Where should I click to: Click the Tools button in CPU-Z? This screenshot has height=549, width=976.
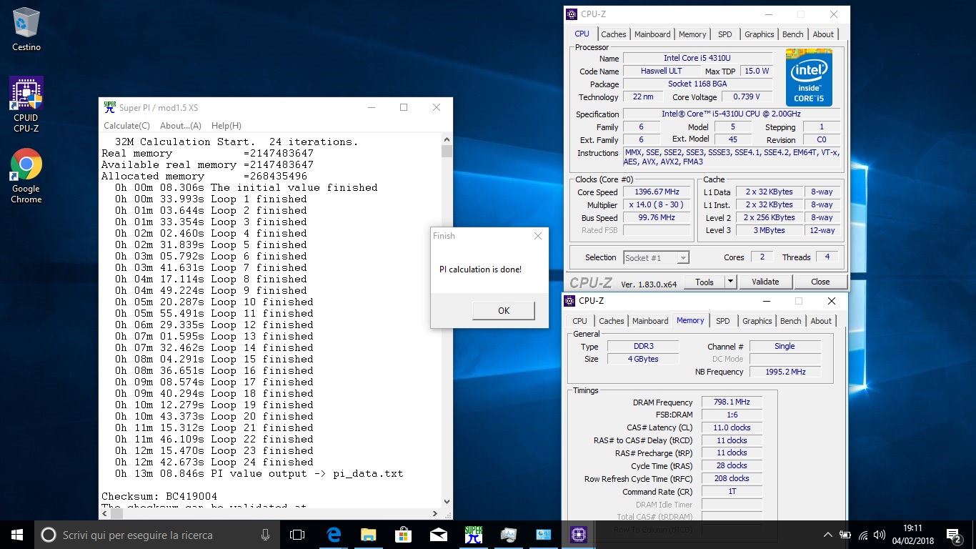click(x=704, y=282)
